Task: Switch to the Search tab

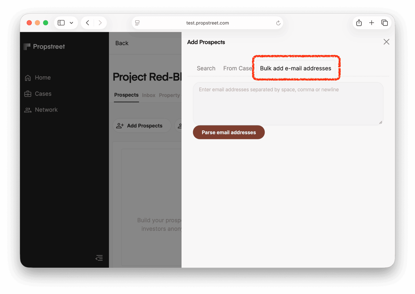Action: pos(206,68)
